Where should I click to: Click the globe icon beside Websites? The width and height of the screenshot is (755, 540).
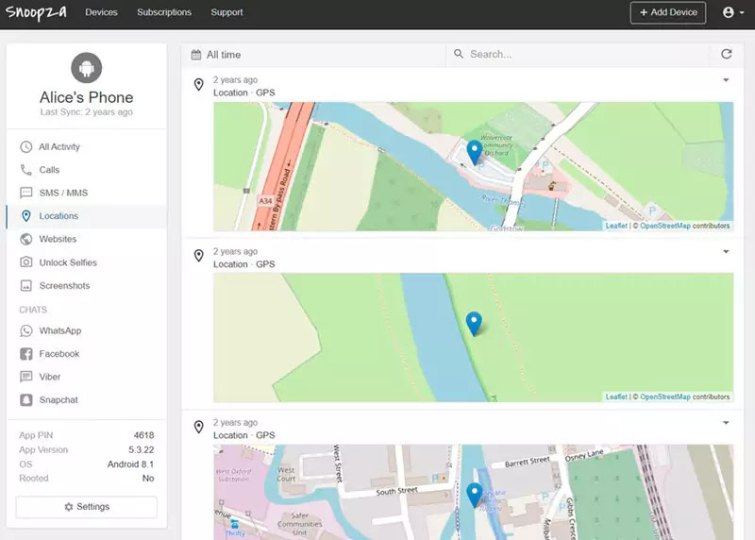(x=26, y=240)
